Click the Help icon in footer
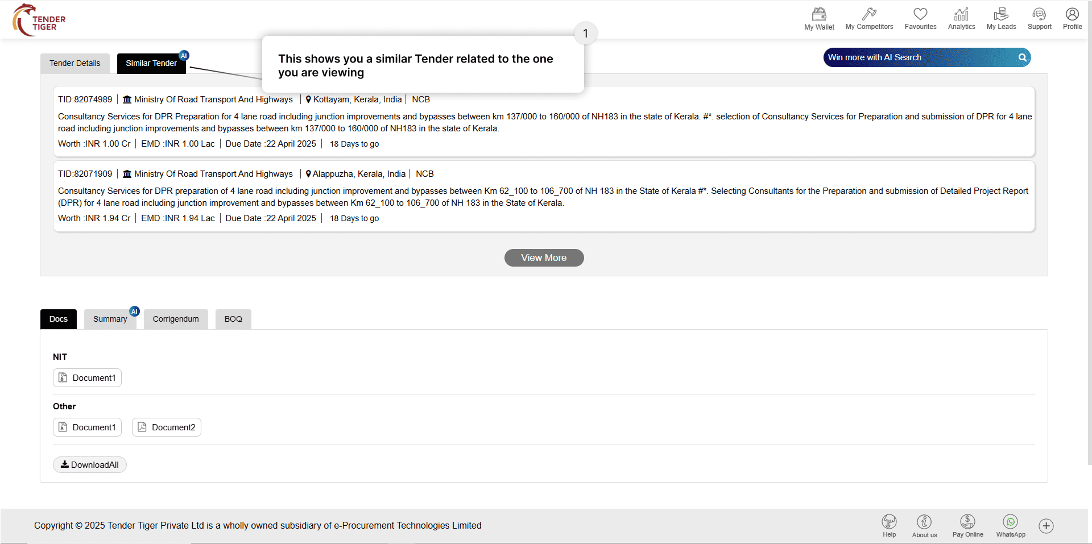Screen dimensions: 1092x544 889,522
